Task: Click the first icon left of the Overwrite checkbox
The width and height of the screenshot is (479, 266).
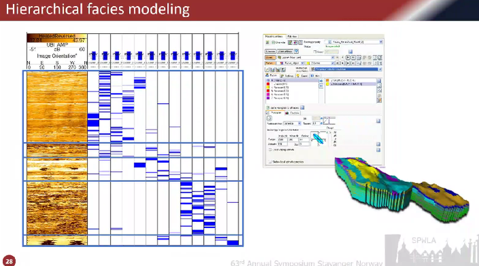Action: click(x=267, y=42)
